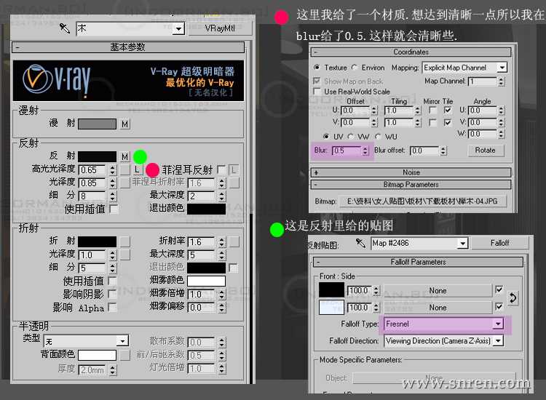Image resolution: width=546 pixels, height=400 pixels.
Task: Pick material with eyedropper beside material name
Action: (65, 28)
